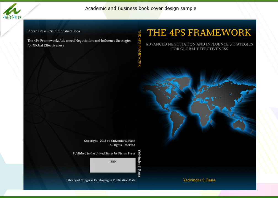Viewport: 278px width, 198px height.
Task: Click the back cover text 'The 4Ps Framework: Advanced Negotiation'
Action: tap(60, 41)
